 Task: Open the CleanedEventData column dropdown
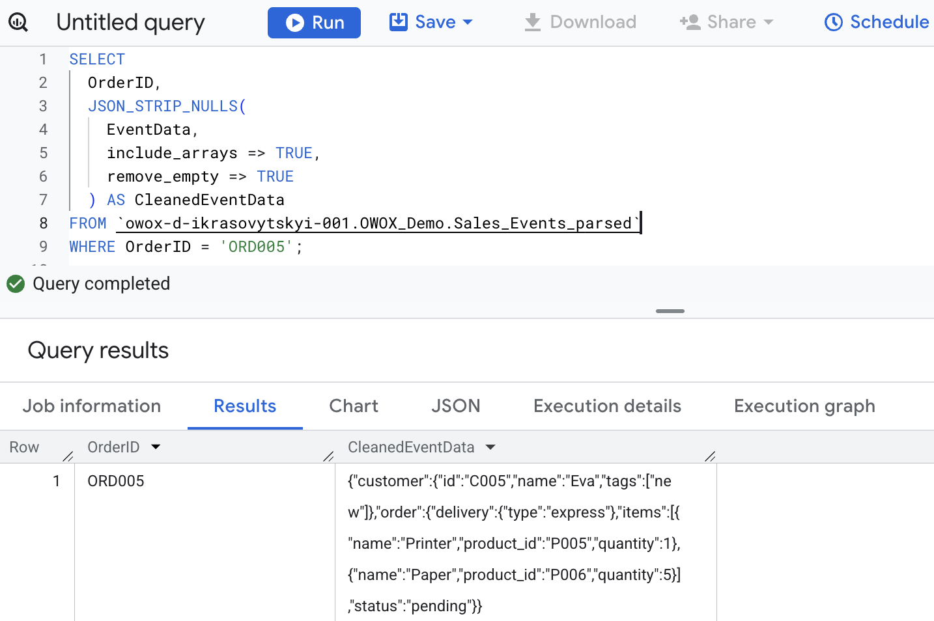click(490, 447)
